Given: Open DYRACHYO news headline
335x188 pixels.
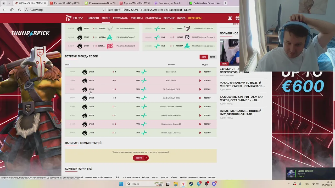Looking at the screenshot, I should [241, 113].
